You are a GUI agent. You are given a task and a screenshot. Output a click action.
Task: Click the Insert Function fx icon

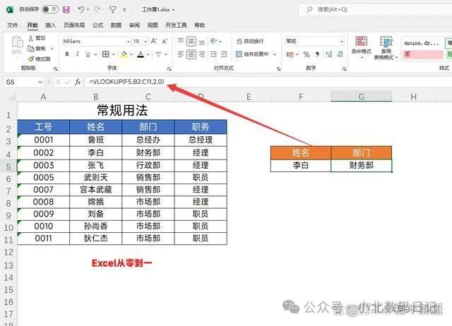click(x=78, y=82)
